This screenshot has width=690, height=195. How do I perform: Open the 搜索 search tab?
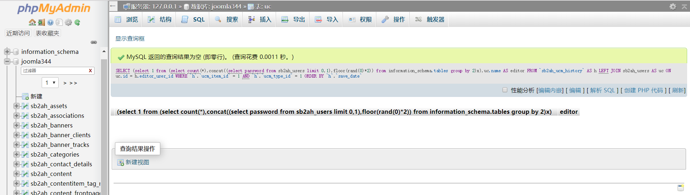226,19
